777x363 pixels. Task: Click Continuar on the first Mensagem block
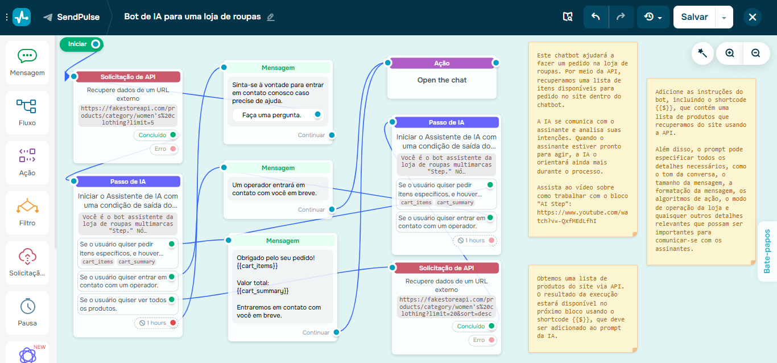(x=312, y=135)
